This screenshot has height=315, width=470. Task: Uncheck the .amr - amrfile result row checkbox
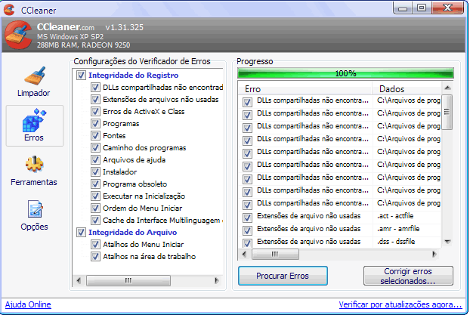247,230
